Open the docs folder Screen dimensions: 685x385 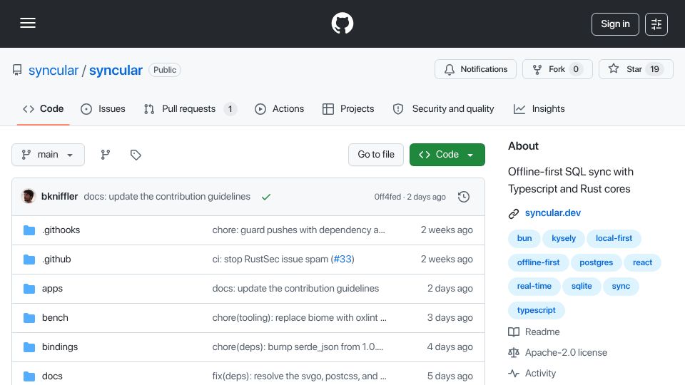[52, 376]
